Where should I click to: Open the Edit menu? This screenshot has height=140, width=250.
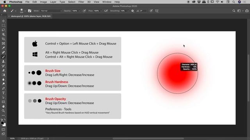coord(35,2)
